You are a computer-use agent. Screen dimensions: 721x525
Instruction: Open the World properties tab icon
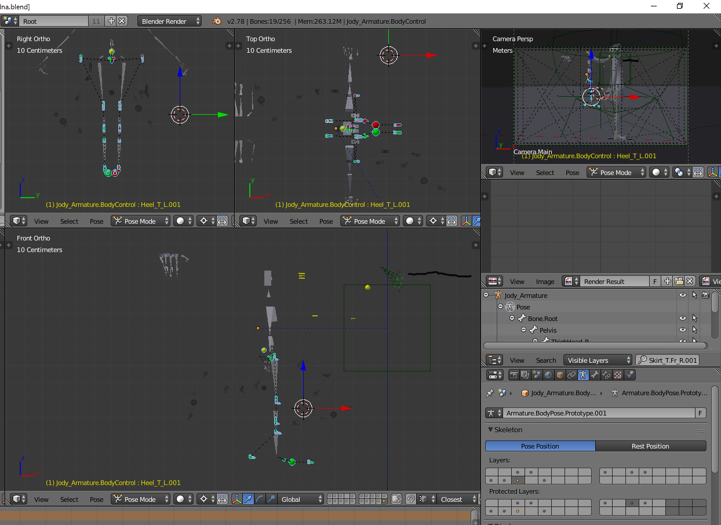(548, 375)
